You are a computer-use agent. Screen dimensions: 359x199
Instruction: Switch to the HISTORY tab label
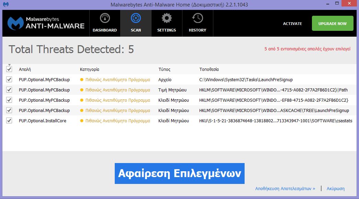tap(197, 30)
